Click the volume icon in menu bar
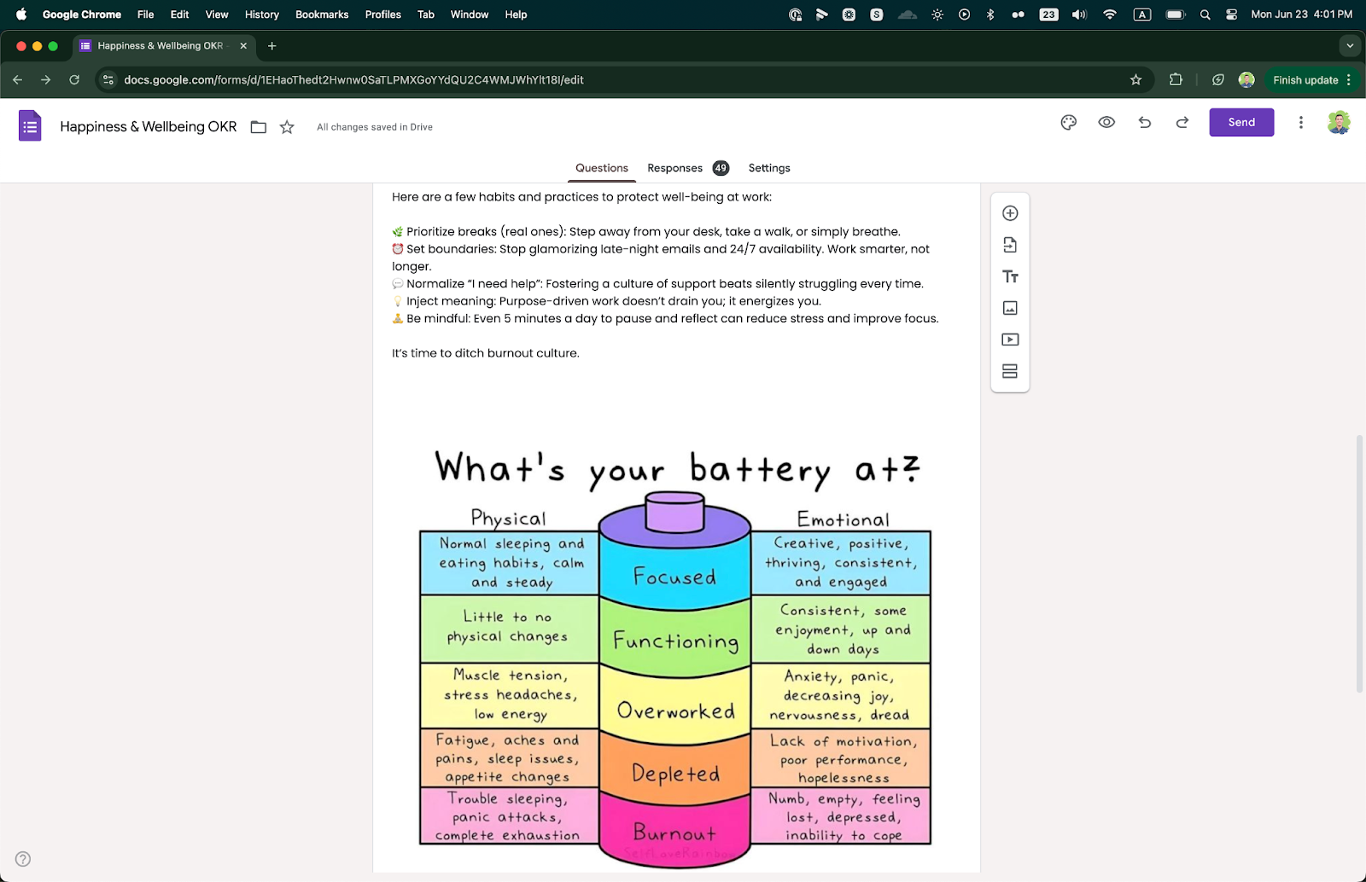Image resolution: width=1366 pixels, height=882 pixels. click(1079, 15)
